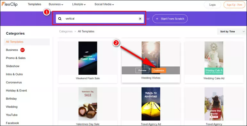
Task: Open the Weekend Flash Sale thumbnail
Action: tap(88, 58)
